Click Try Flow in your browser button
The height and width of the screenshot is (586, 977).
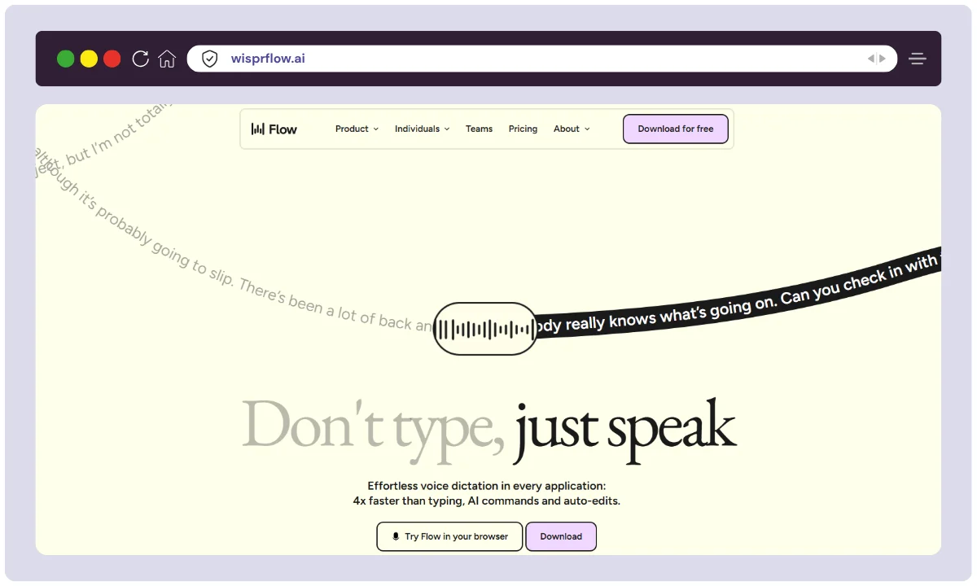449,536
